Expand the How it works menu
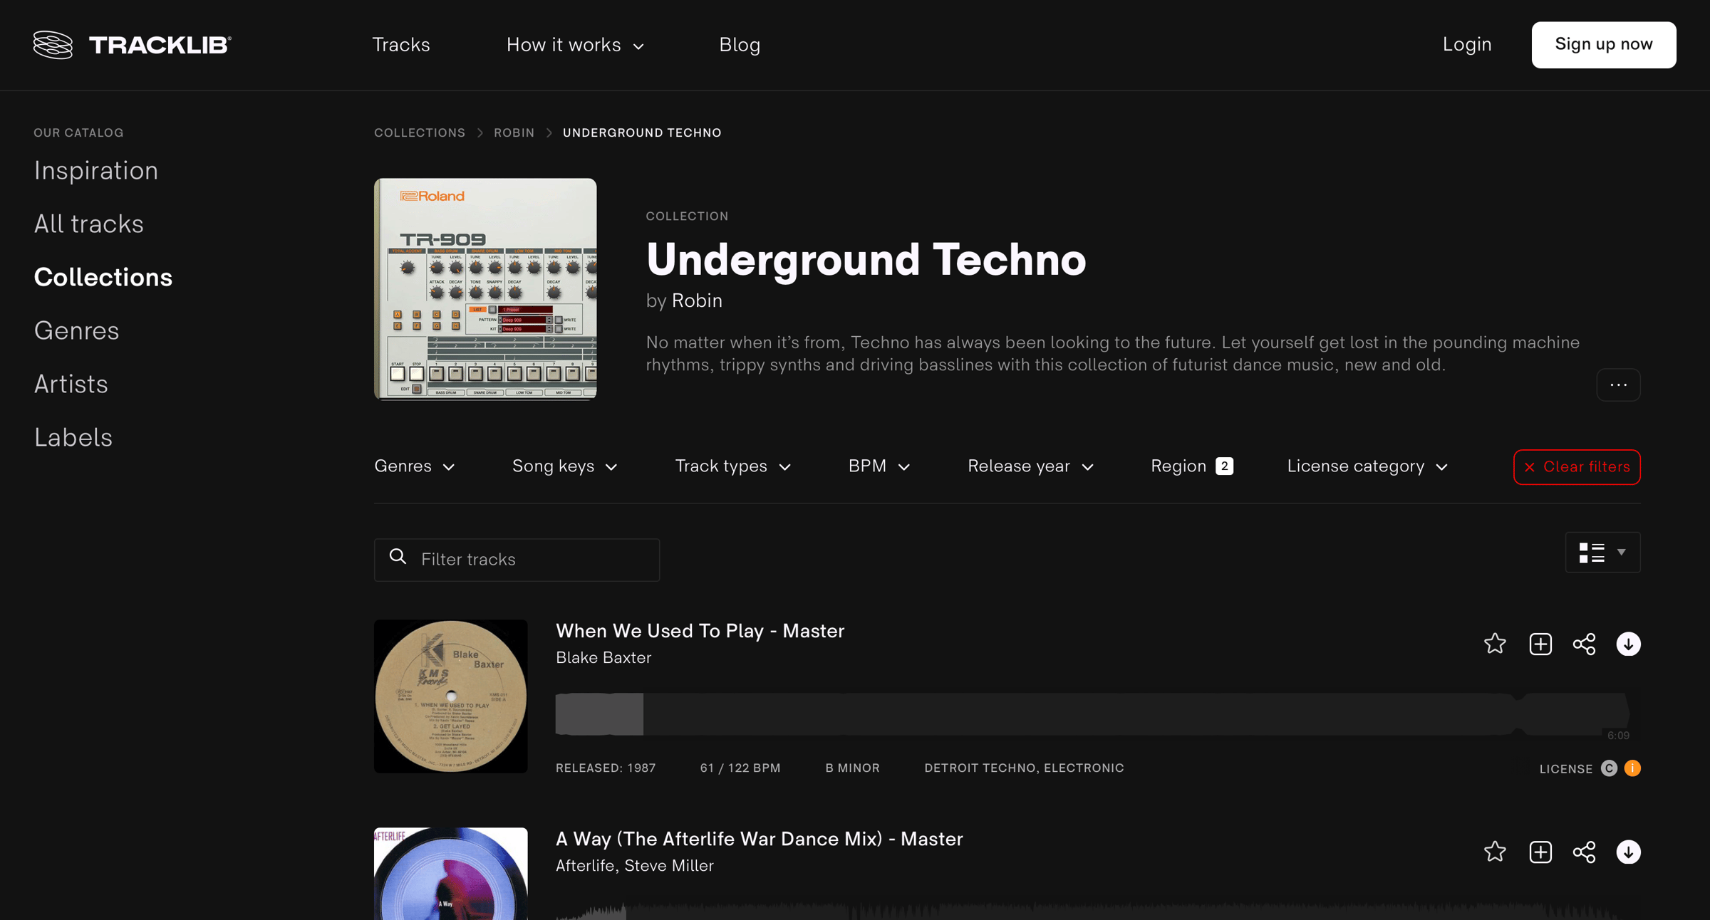 [575, 45]
